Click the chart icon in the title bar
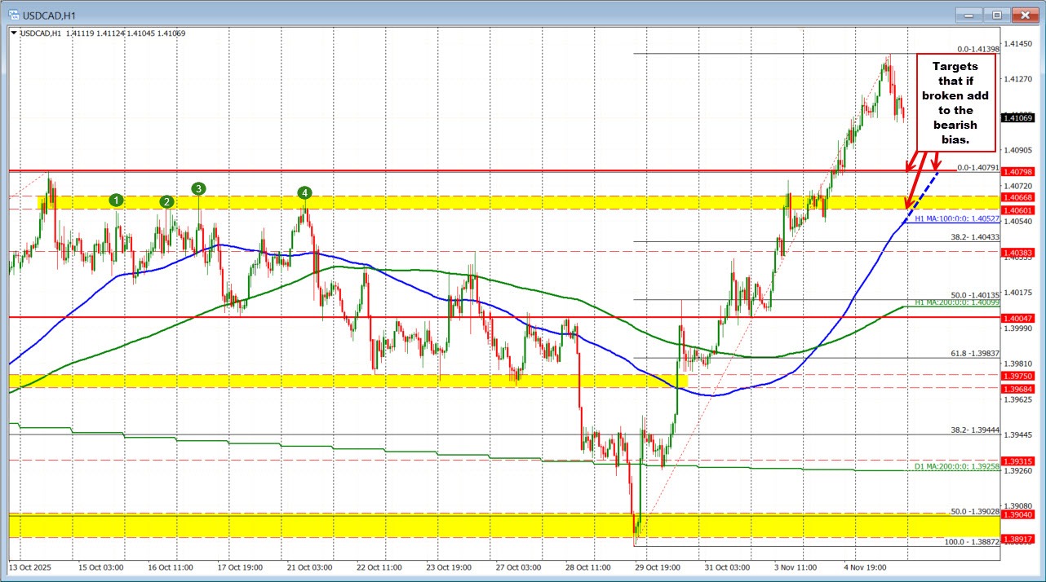 pyautogui.click(x=16, y=14)
